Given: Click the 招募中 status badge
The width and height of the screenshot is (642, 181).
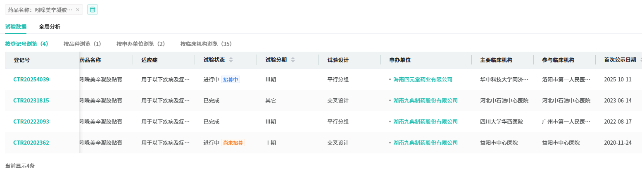Looking at the screenshot, I should 231,79.
